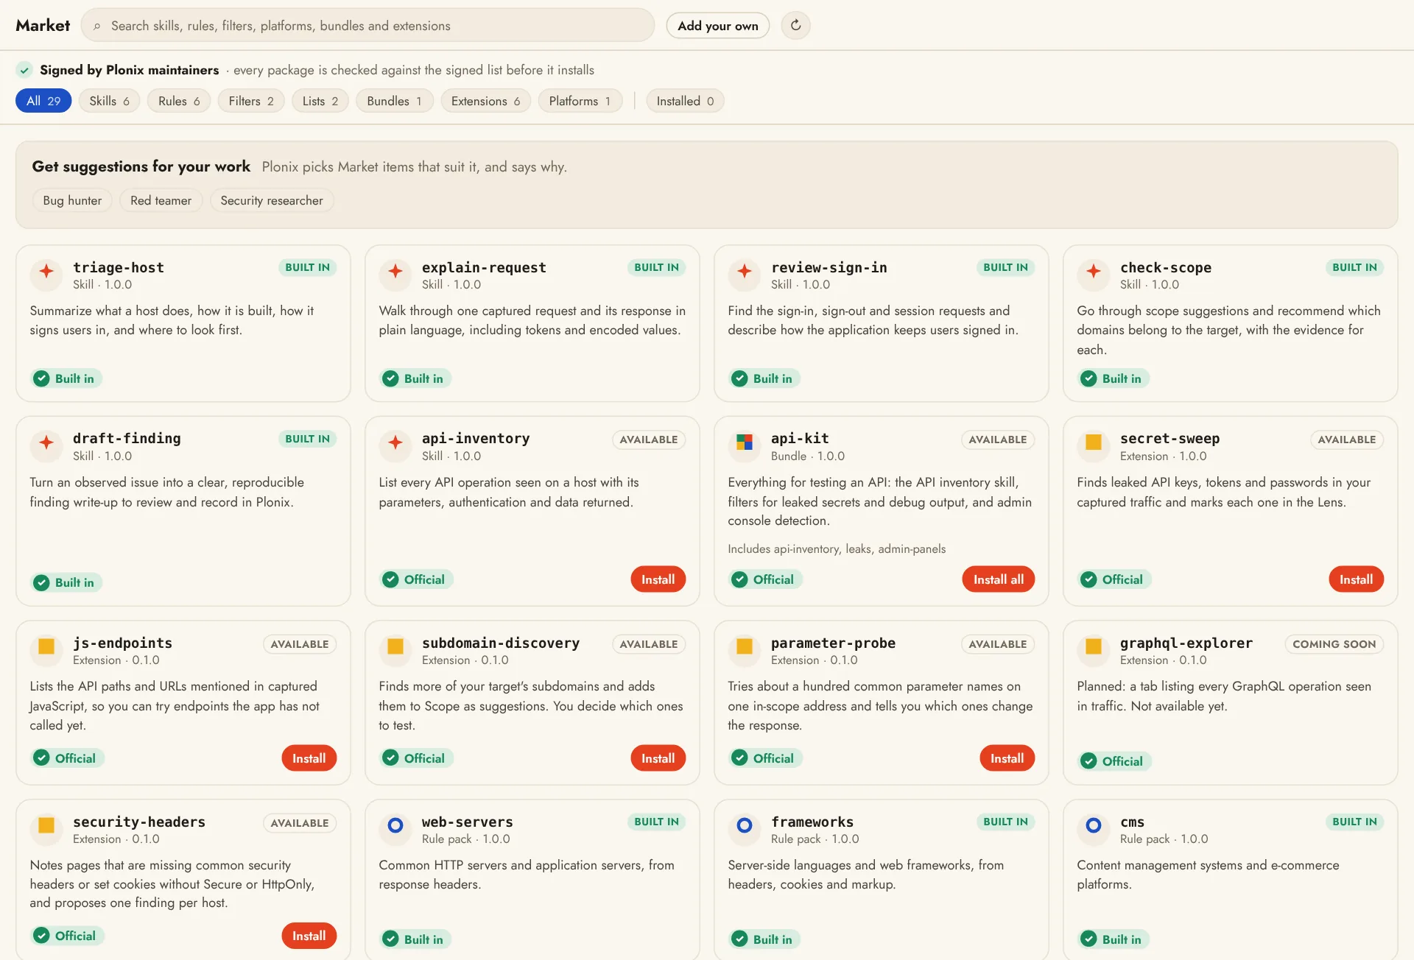Click the api-inventory skill star icon
The height and width of the screenshot is (960, 1414).
(x=395, y=444)
